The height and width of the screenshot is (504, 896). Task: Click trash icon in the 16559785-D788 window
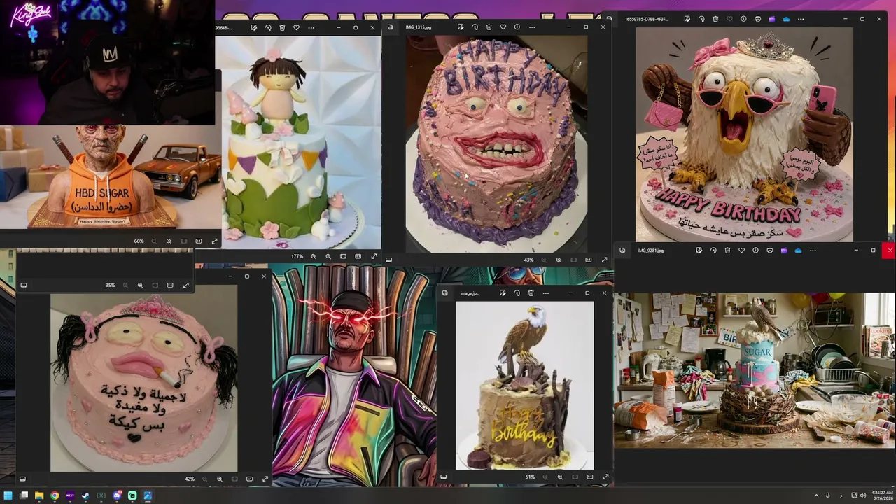(715, 19)
